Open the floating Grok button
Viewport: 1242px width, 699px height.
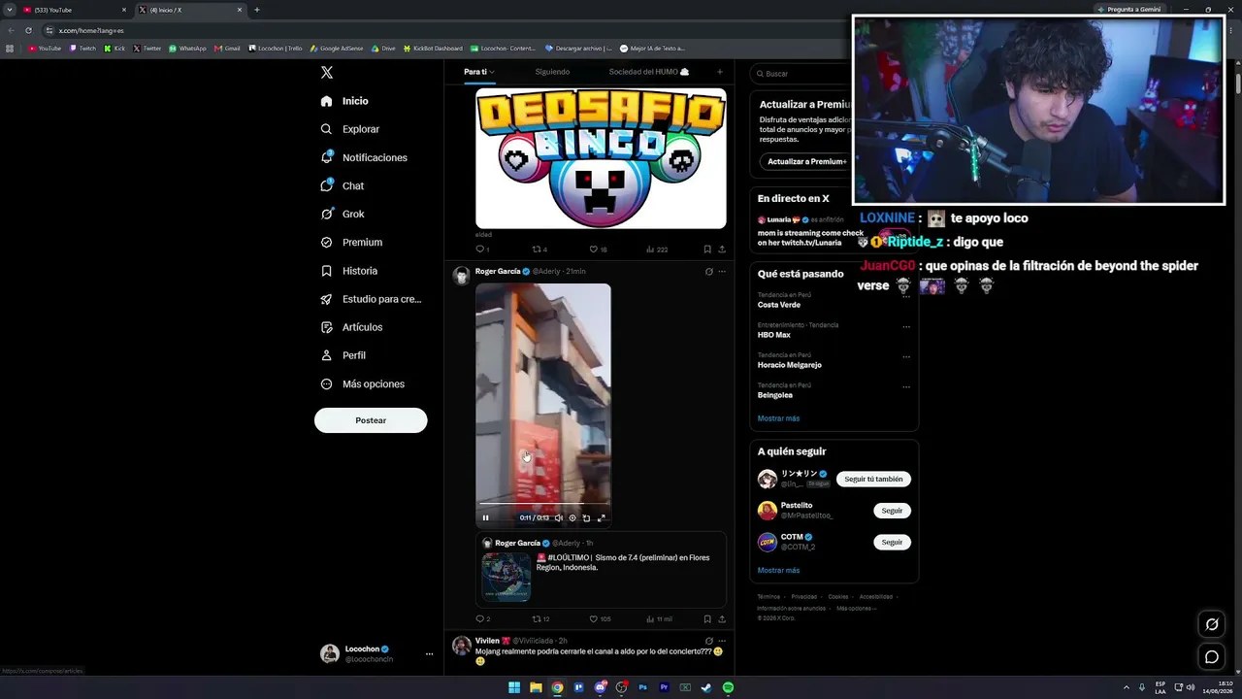tap(1211, 624)
